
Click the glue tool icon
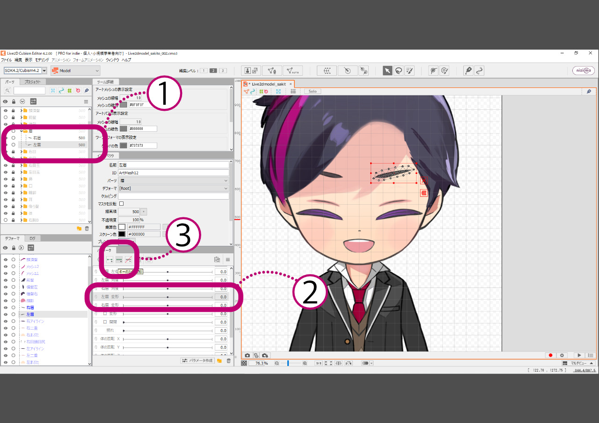click(x=364, y=71)
